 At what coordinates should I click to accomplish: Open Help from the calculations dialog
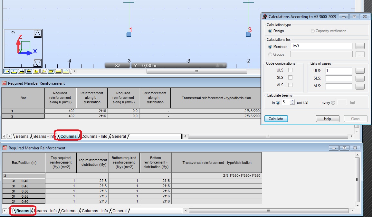(327, 118)
